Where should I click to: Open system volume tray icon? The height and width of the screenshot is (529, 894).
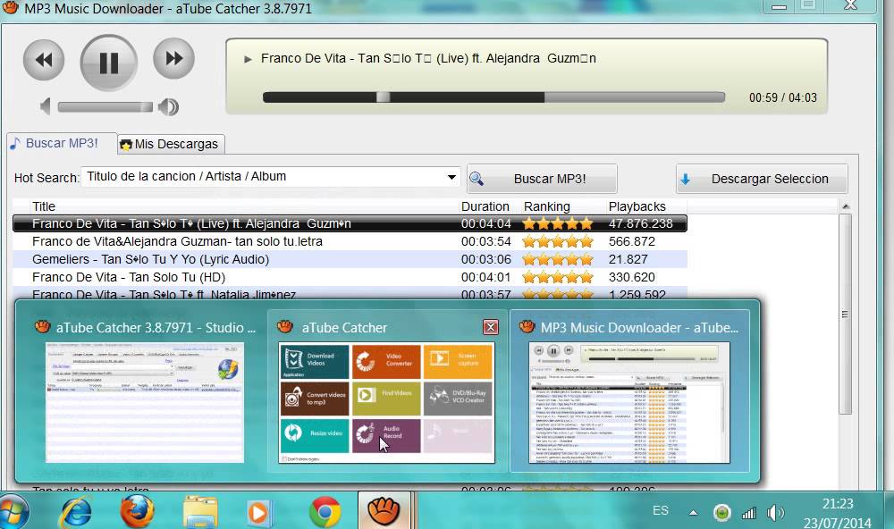pyautogui.click(x=775, y=513)
